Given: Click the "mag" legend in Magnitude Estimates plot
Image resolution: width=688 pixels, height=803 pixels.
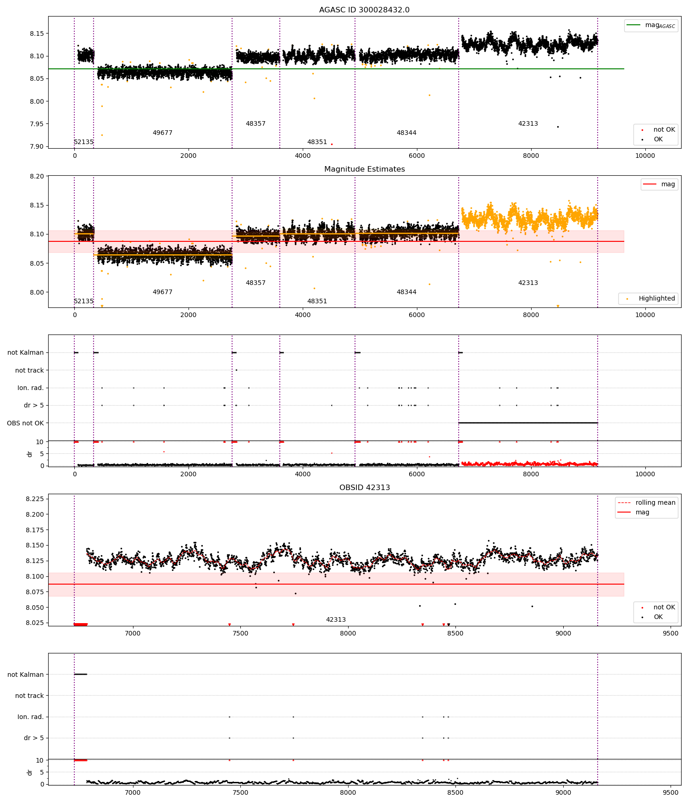Looking at the screenshot, I should pyautogui.click(x=659, y=184).
